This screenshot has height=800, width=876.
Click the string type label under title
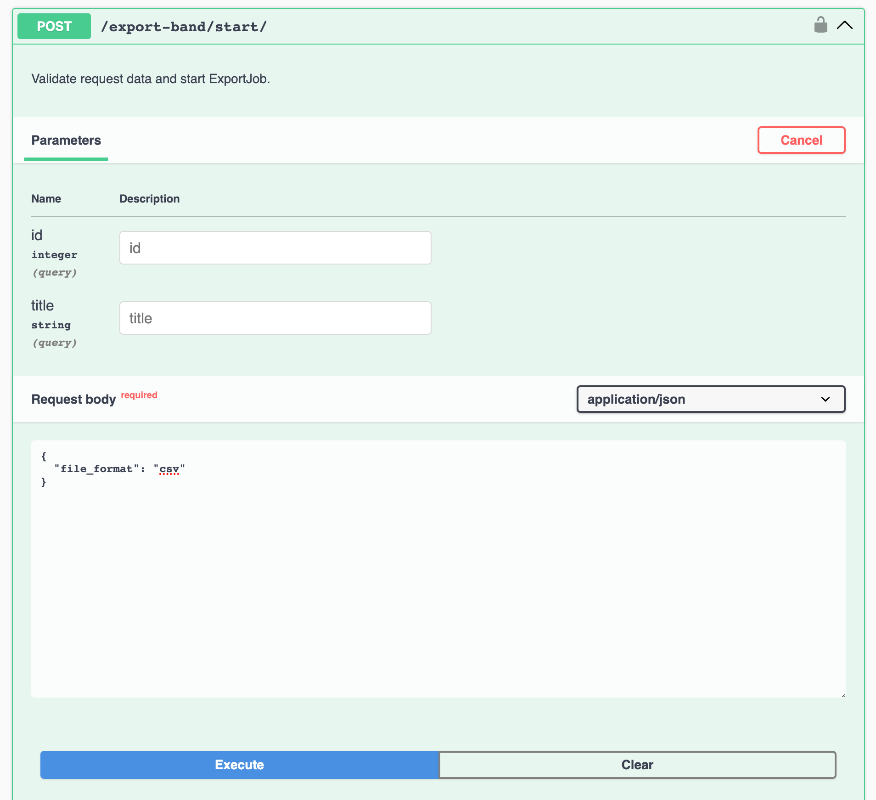(x=51, y=325)
